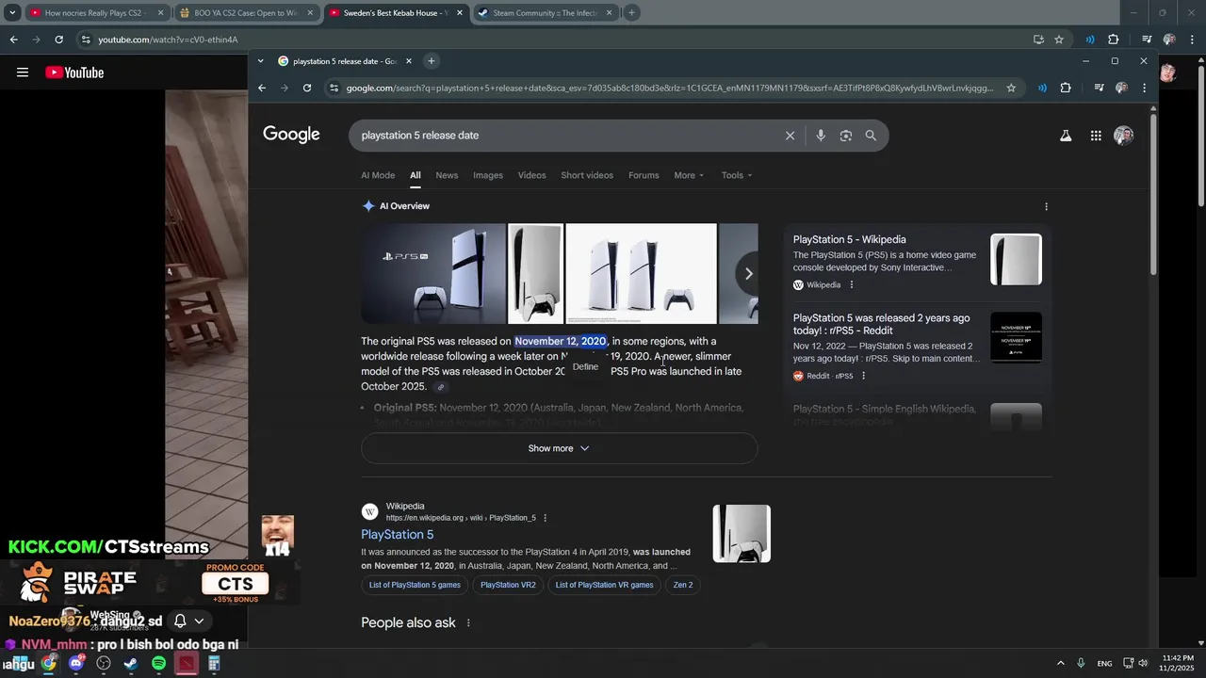Select the Videos search tab
Viewport: 1206px width, 678px height.
[x=531, y=175]
